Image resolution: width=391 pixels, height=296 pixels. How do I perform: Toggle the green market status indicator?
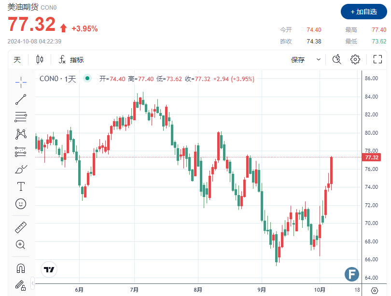tap(87, 79)
